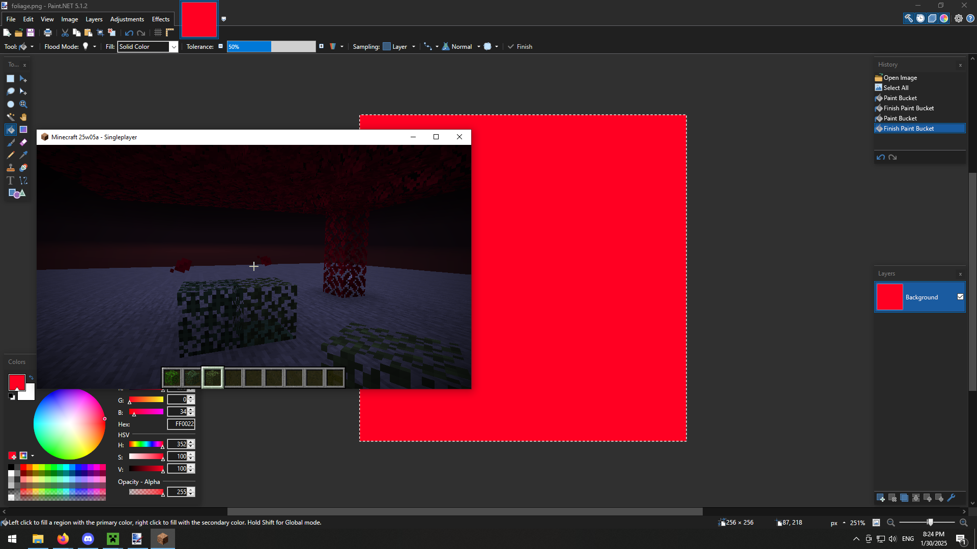Select the Text tool
Viewport: 977px width, 549px height.
pyautogui.click(x=11, y=180)
